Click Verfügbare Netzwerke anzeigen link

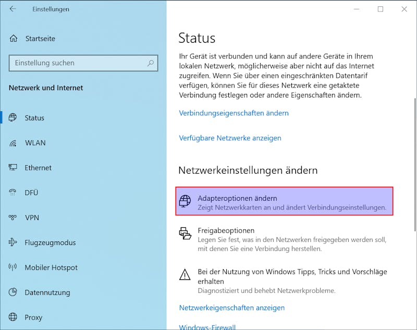point(230,138)
